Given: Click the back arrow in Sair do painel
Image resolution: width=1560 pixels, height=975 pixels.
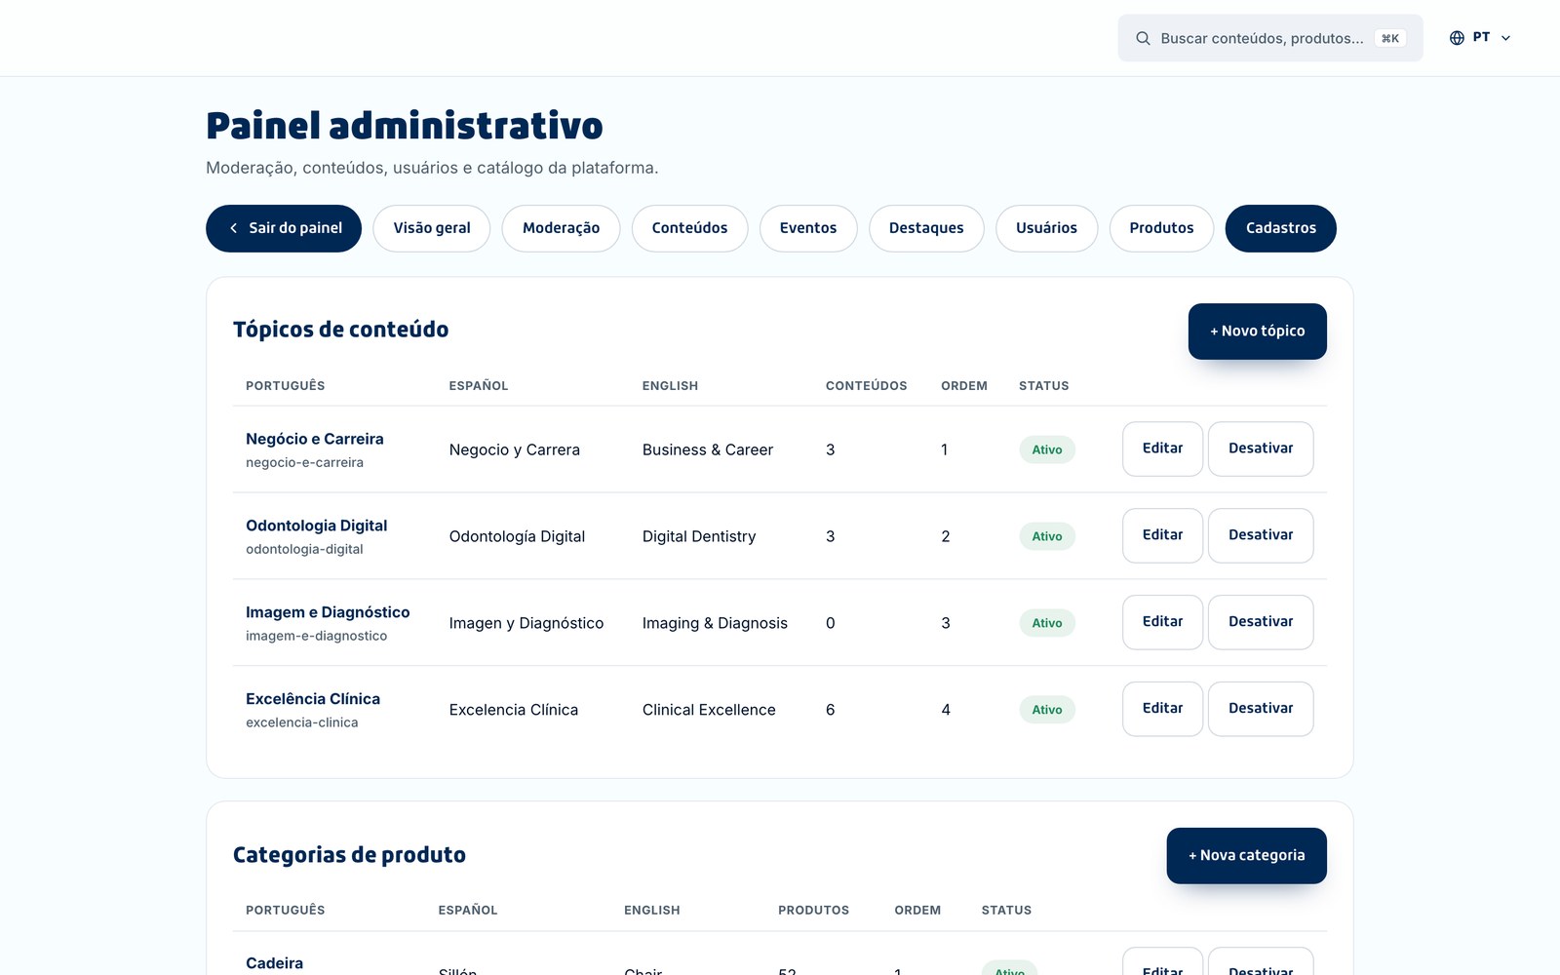Looking at the screenshot, I should point(233,228).
